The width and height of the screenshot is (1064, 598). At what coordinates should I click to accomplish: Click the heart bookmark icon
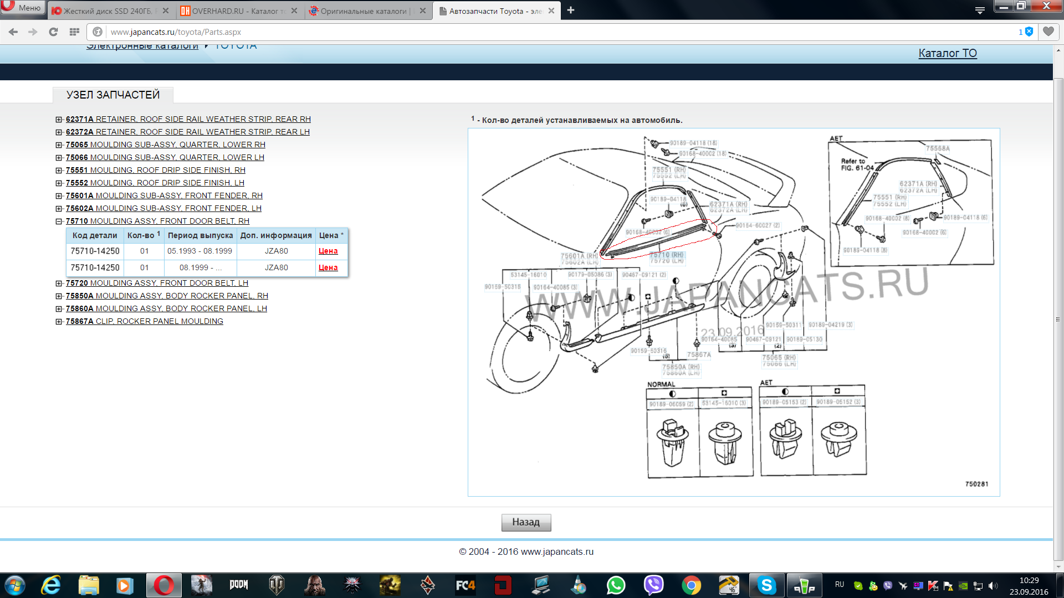point(1048,32)
